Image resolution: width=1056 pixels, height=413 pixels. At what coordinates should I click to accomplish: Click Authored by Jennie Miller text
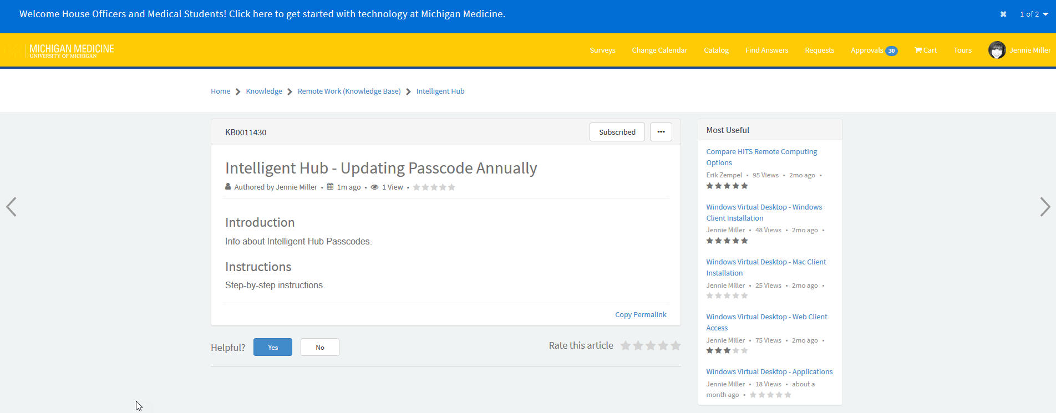(276, 187)
